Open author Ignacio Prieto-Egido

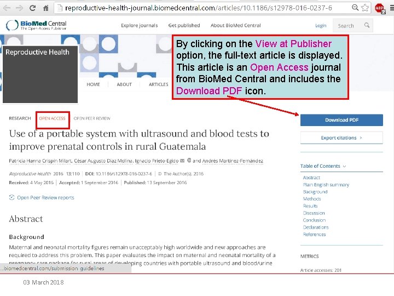click(x=157, y=161)
